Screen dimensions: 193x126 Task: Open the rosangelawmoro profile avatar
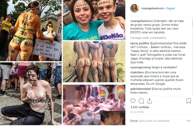(135, 8)
